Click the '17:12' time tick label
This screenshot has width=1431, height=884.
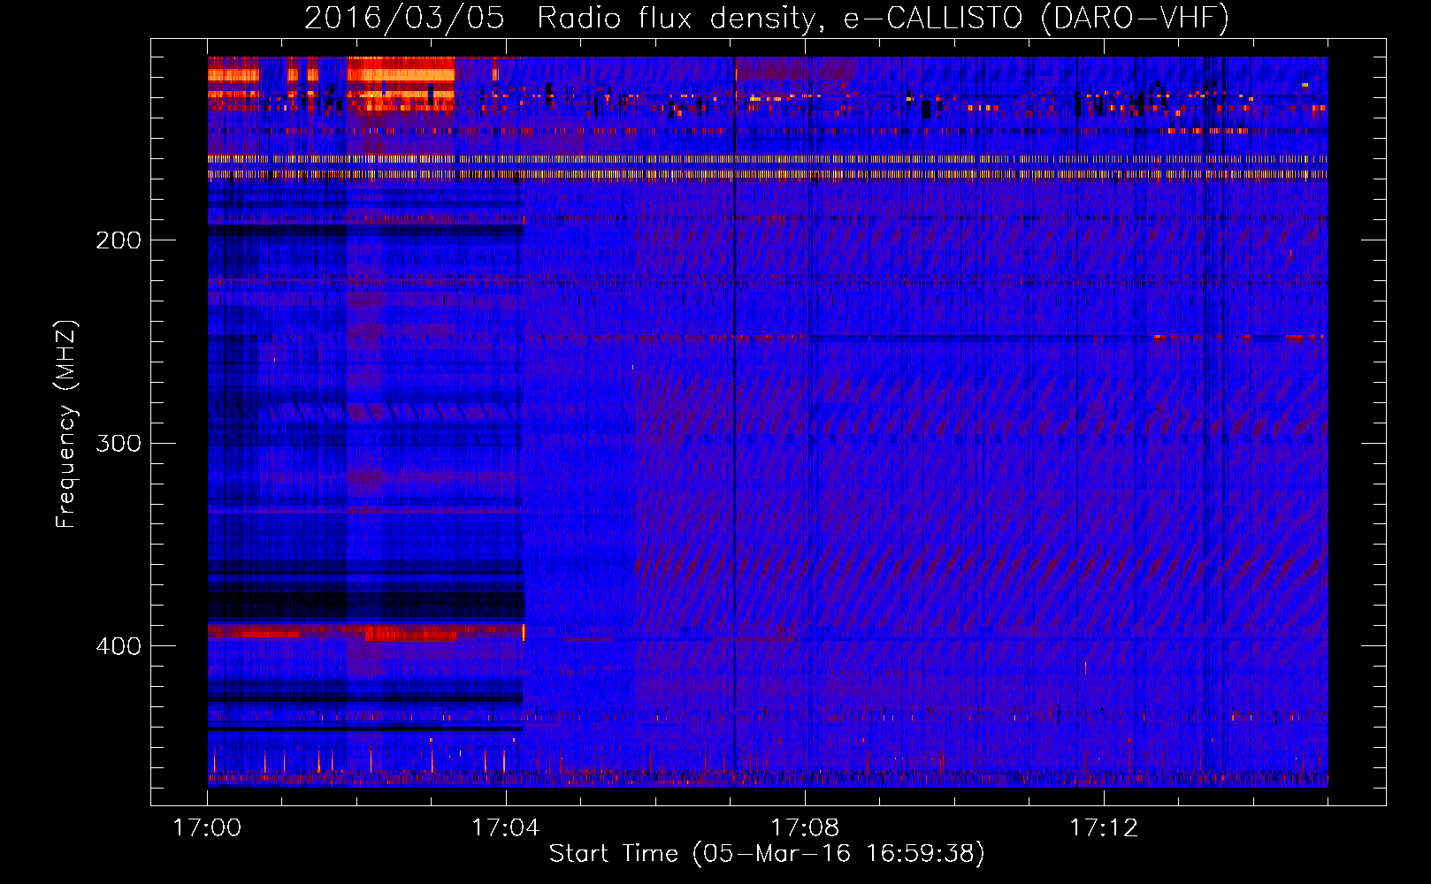(x=1104, y=828)
